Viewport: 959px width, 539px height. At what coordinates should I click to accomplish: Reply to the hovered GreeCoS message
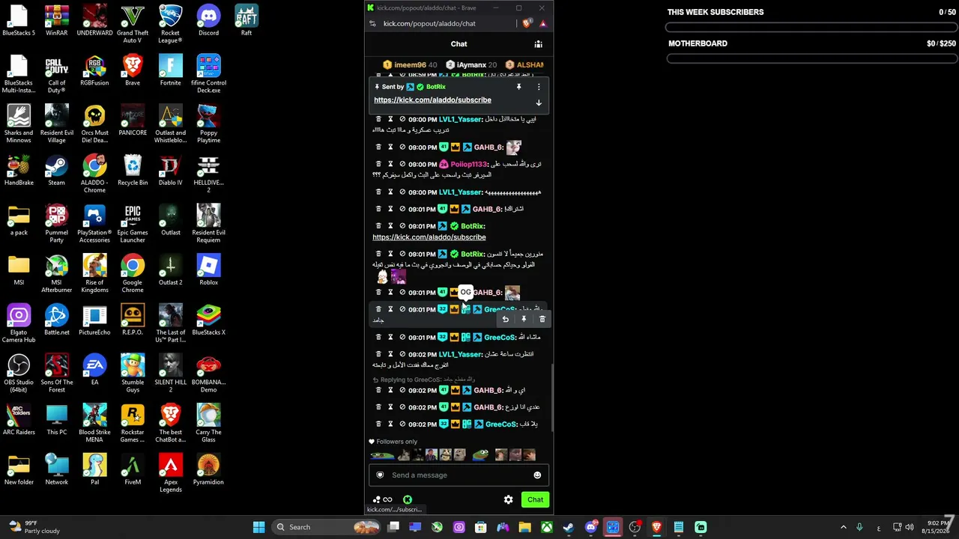pyautogui.click(x=505, y=320)
